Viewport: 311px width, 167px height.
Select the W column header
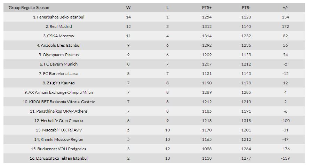pos(128,8)
